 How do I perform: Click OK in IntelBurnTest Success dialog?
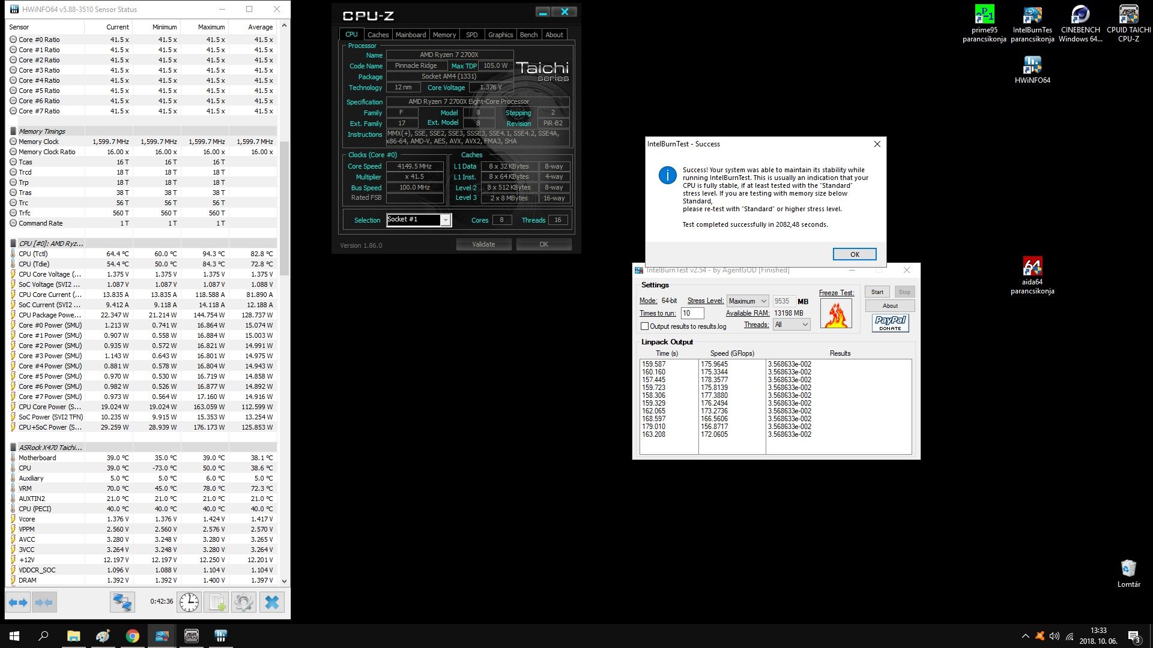click(854, 254)
